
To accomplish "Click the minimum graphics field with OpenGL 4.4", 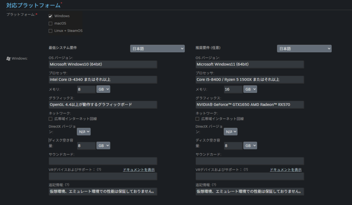I will coord(103,105).
